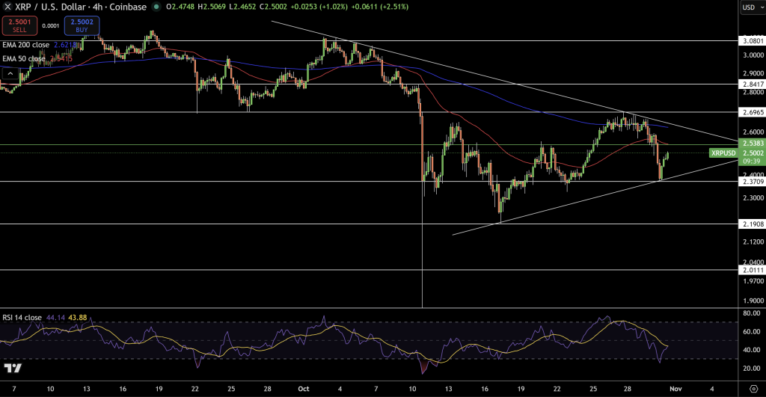Click the 2.0111 horizontal line price label
The image size is (766, 397).
753,270
